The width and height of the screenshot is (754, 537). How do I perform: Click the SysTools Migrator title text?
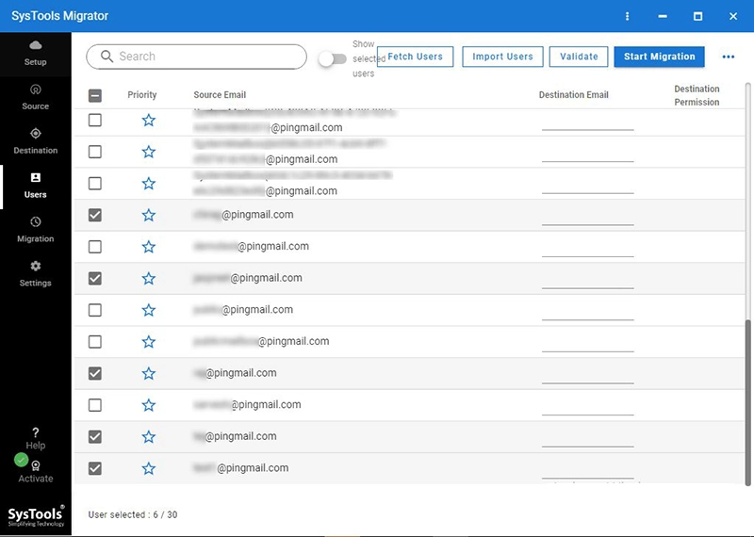point(60,16)
